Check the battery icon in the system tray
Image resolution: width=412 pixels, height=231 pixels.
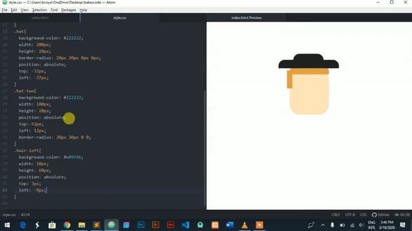342,225
